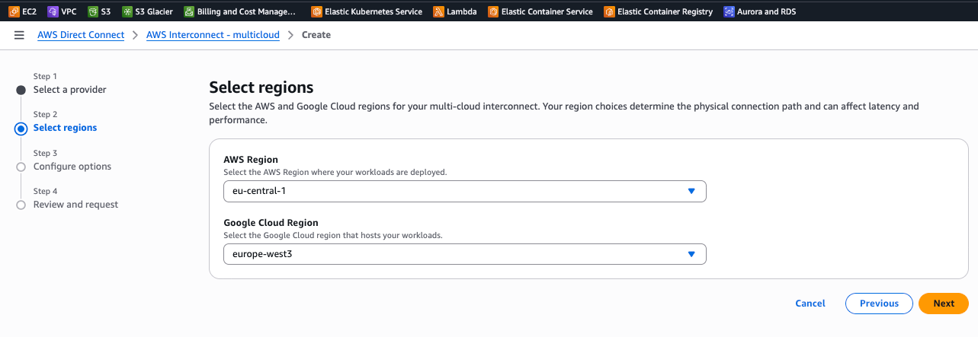Cancel the interconnect creation
Image resolution: width=978 pixels, height=337 pixels.
[x=810, y=304]
